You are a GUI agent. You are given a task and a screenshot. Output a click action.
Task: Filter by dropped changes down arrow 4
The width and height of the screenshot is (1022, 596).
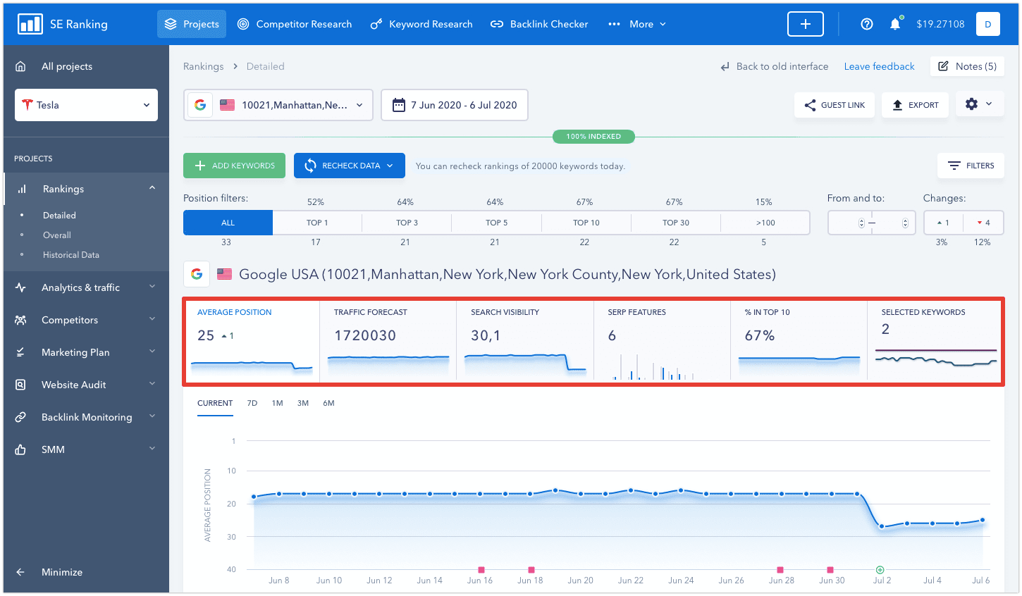[x=983, y=223]
